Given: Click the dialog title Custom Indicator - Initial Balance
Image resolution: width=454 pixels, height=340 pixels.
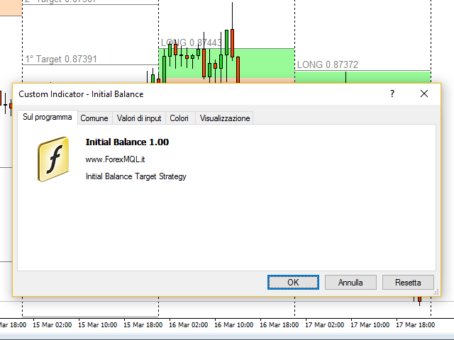Looking at the screenshot, I should [81, 94].
